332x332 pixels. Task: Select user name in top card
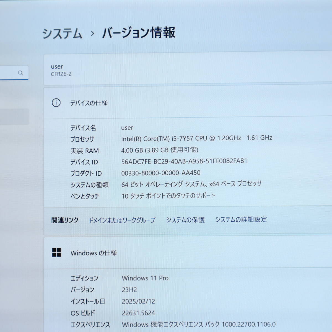click(x=57, y=67)
